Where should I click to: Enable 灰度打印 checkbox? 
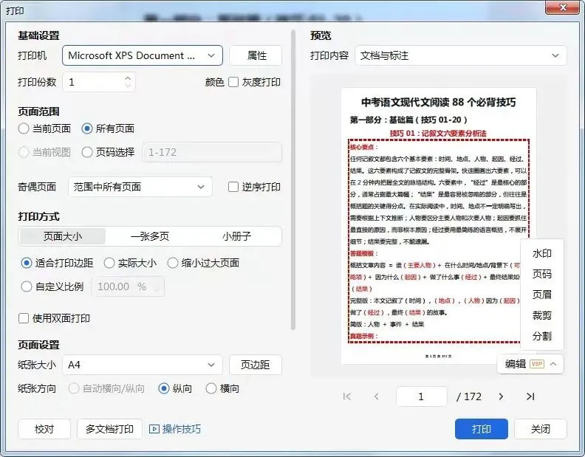(233, 82)
